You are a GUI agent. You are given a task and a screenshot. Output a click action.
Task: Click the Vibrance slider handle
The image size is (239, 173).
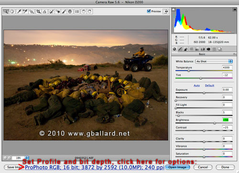[x=204, y=149]
